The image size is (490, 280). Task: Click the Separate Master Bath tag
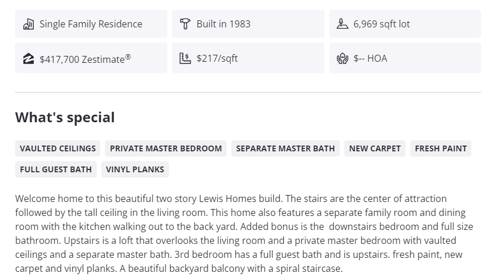click(285, 148)
